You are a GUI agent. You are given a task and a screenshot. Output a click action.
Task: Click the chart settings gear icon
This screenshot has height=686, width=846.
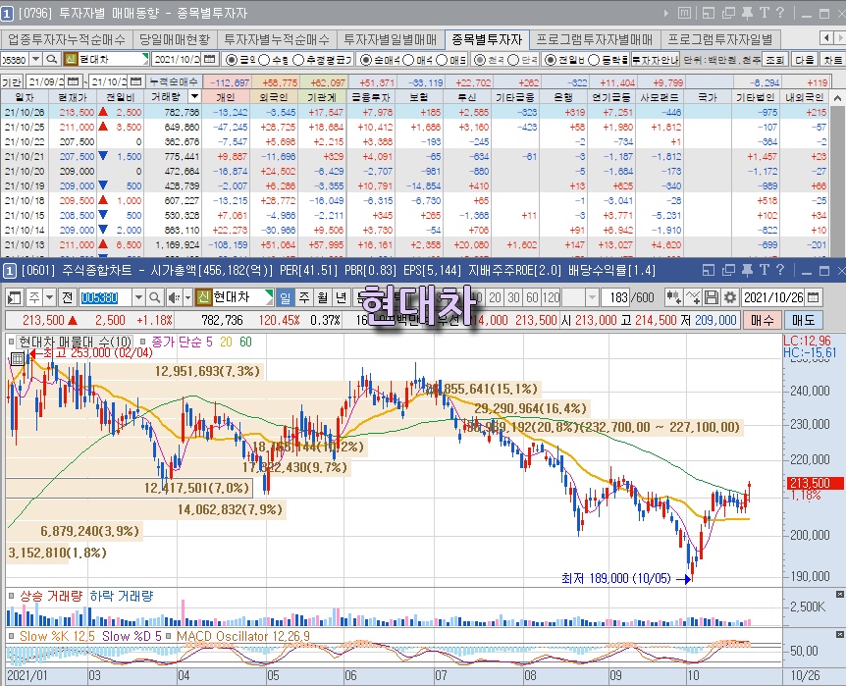point(730,297)
